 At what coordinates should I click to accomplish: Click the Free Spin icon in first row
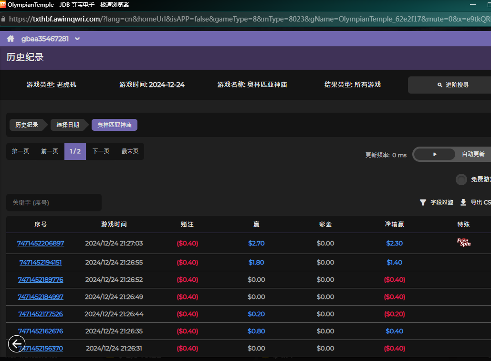[x=463, y=243]
